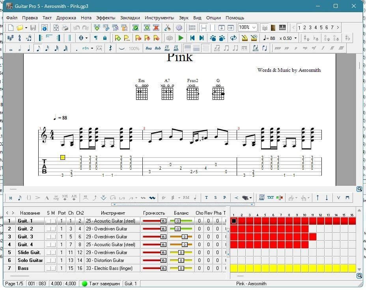Select quarter note duration

29,48
